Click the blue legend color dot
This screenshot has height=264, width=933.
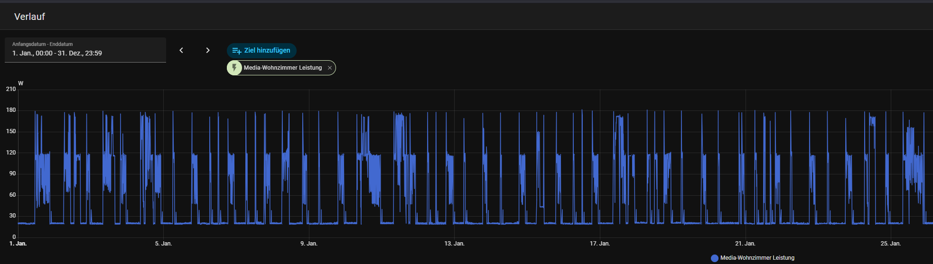pos(715,258)
